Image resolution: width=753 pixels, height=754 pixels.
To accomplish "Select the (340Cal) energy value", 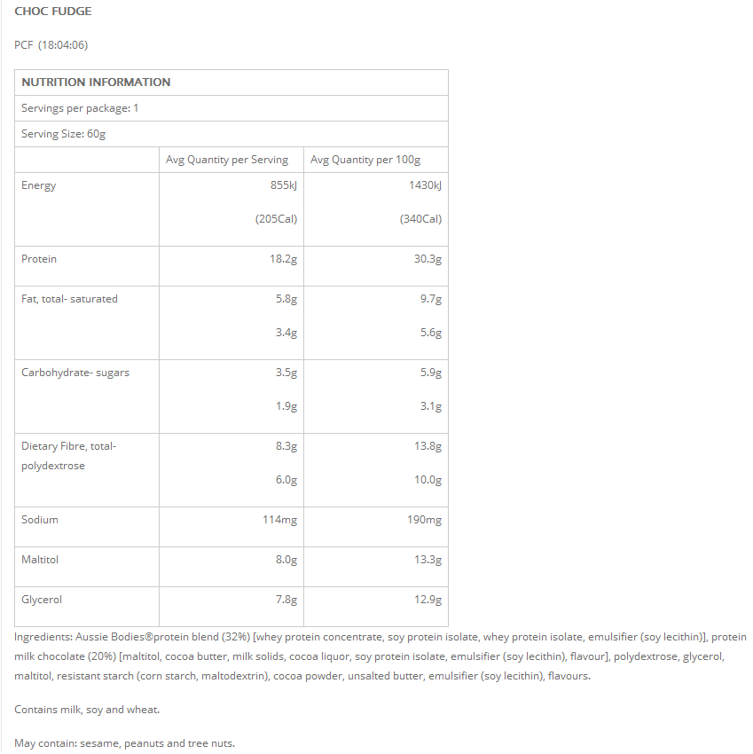I will pos(420,219).
